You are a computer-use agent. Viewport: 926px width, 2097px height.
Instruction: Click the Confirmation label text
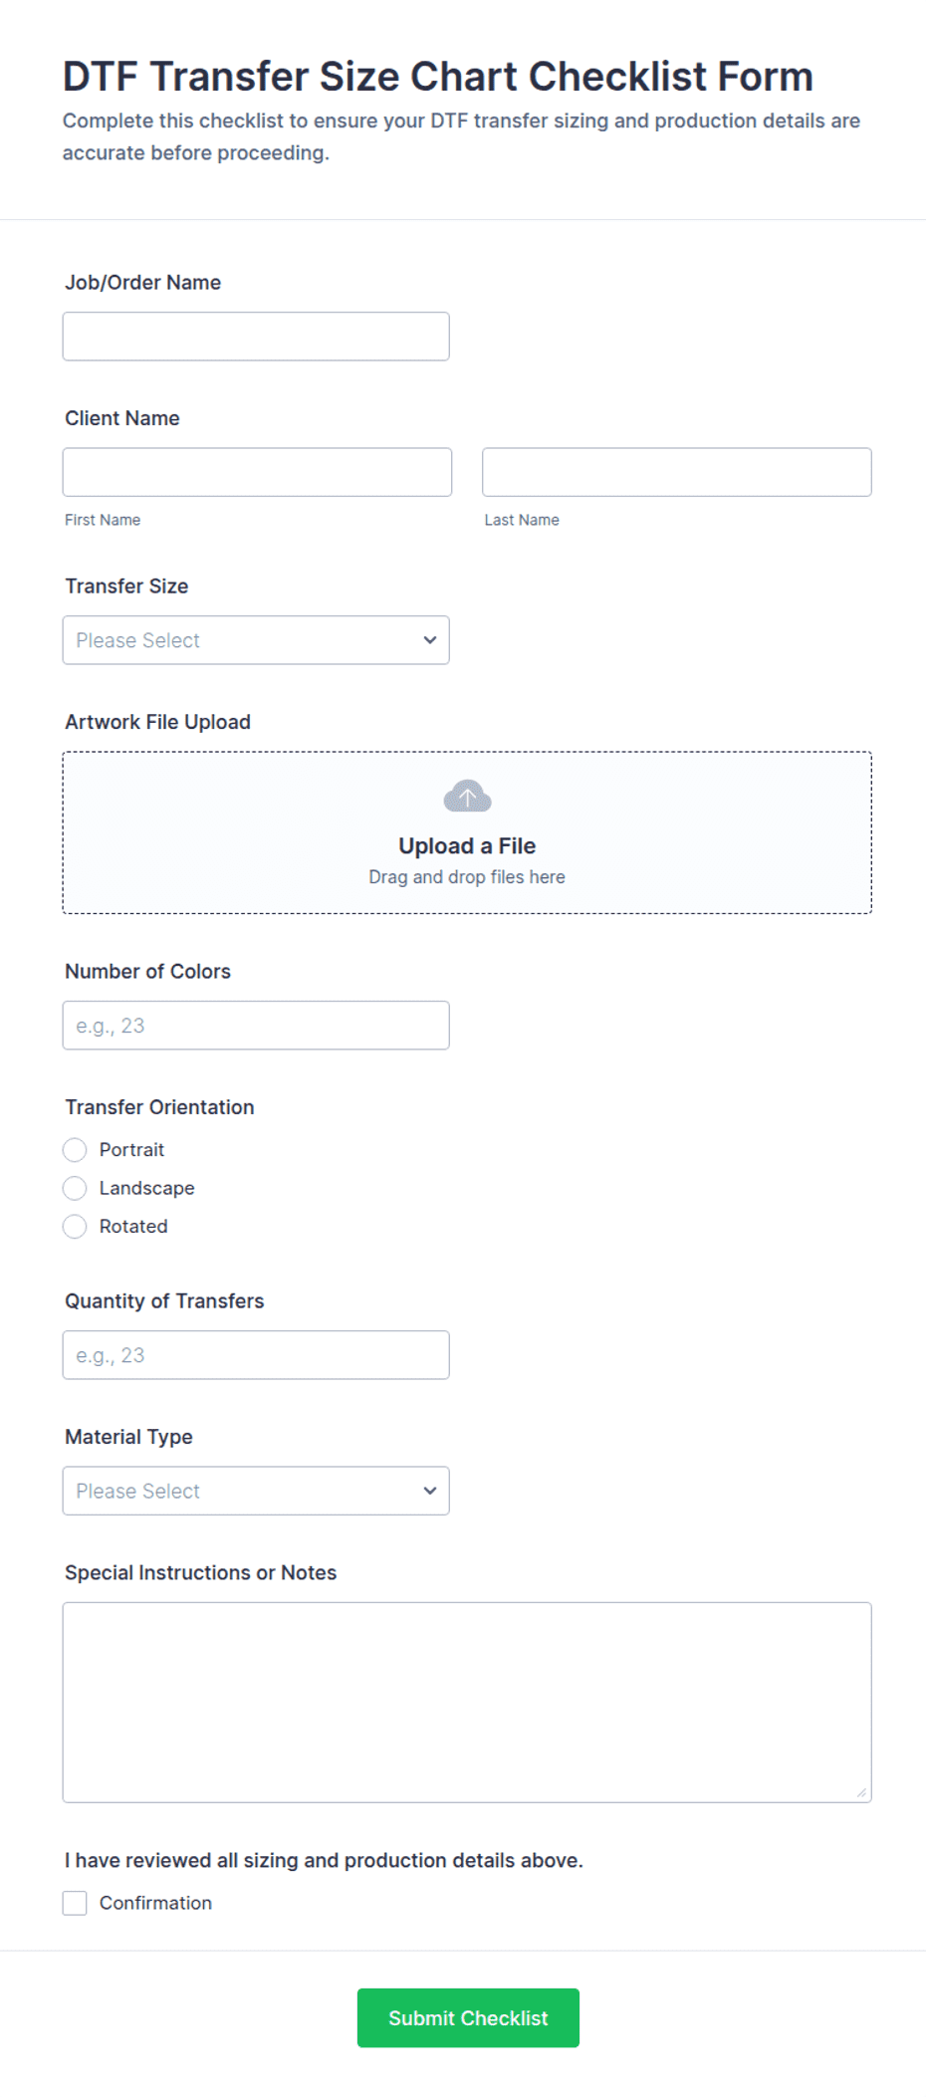pos(155,1903)
